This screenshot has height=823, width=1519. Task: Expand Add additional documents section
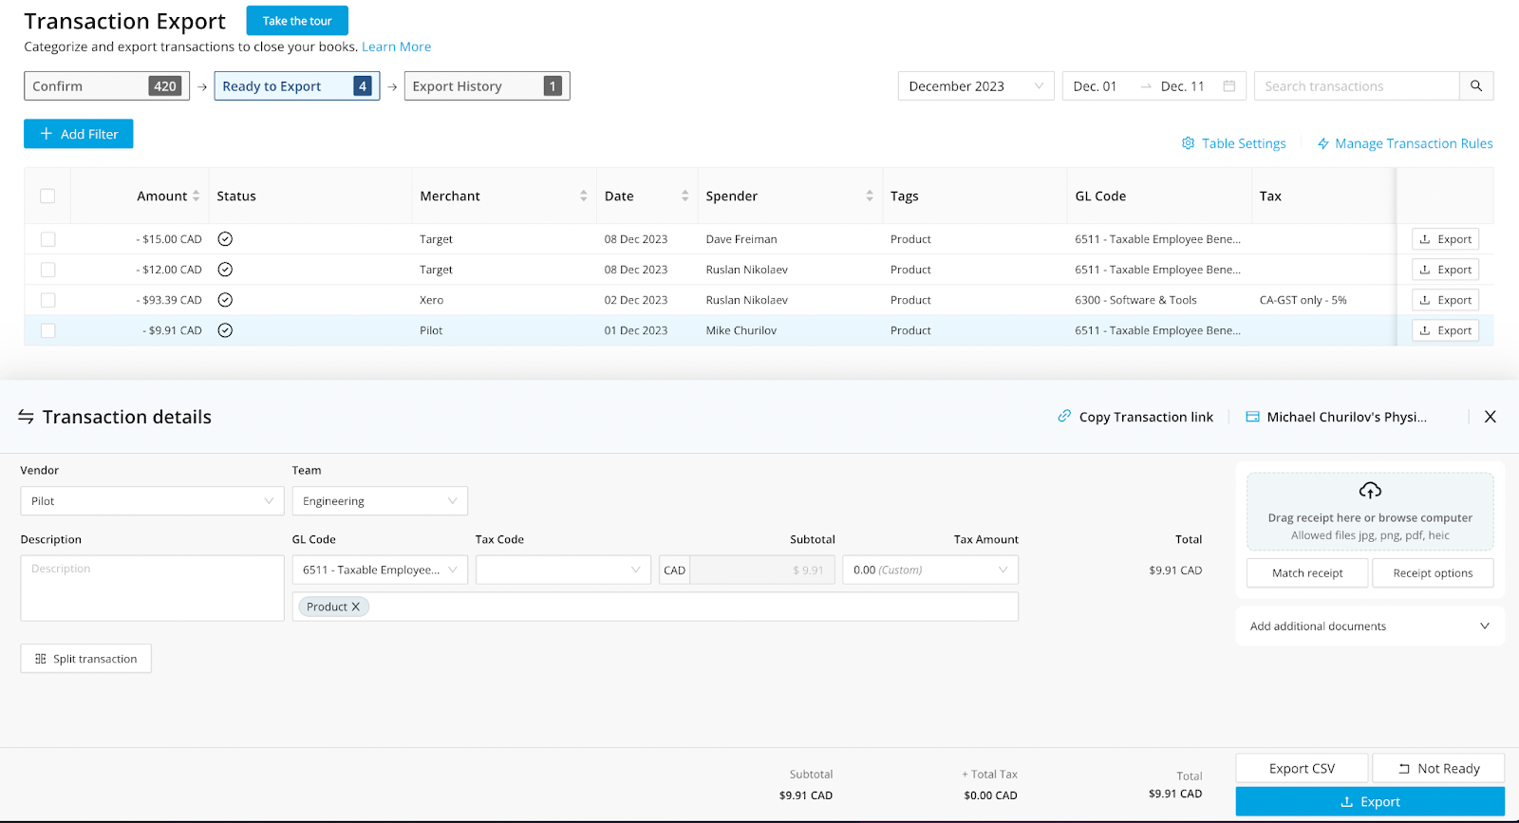1369,627
